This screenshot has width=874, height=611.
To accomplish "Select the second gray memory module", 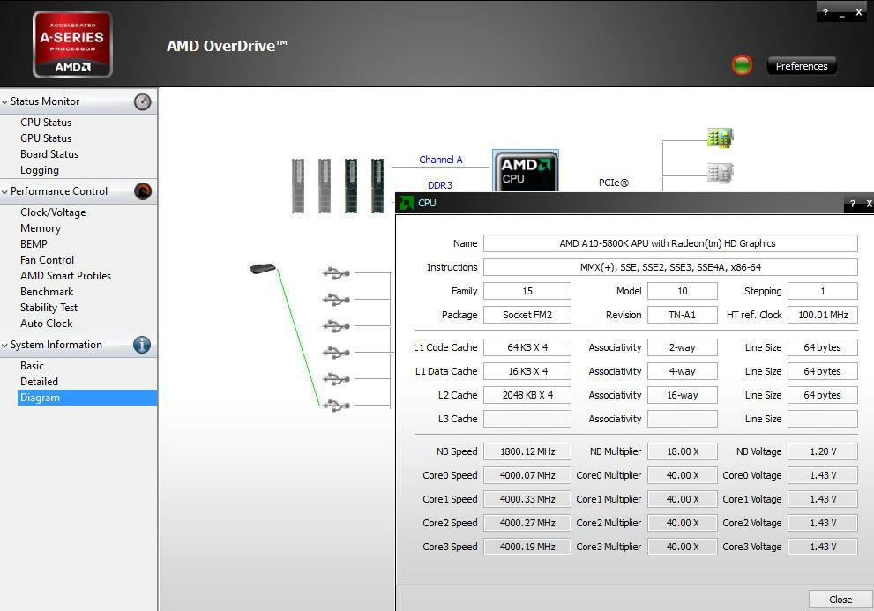I will click(325, 186).
